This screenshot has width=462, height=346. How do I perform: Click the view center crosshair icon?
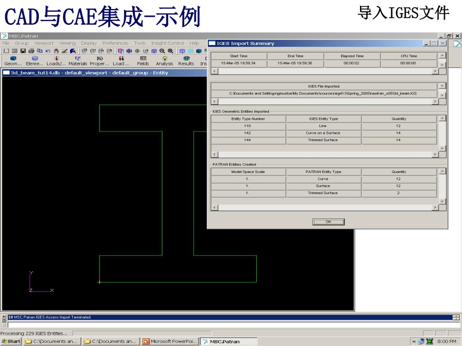[137, 51]
